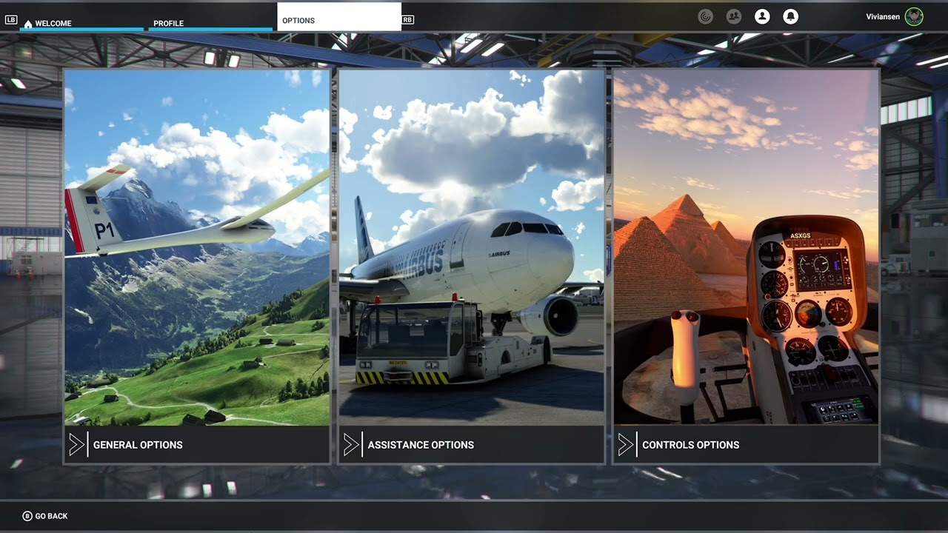Open the user profile icon
Image resolution: width=948 pixels, height=533 pixels.
(x=762, y=16)
